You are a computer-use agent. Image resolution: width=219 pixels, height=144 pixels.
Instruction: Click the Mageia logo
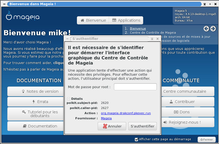click(22, 16)
